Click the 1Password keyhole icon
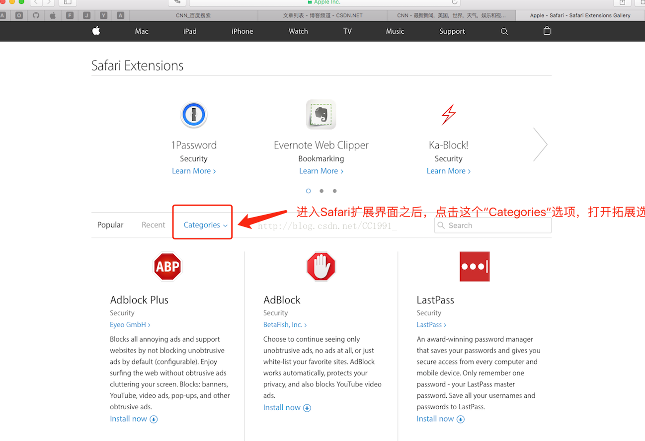645x441 pixels. coord(194,115)
